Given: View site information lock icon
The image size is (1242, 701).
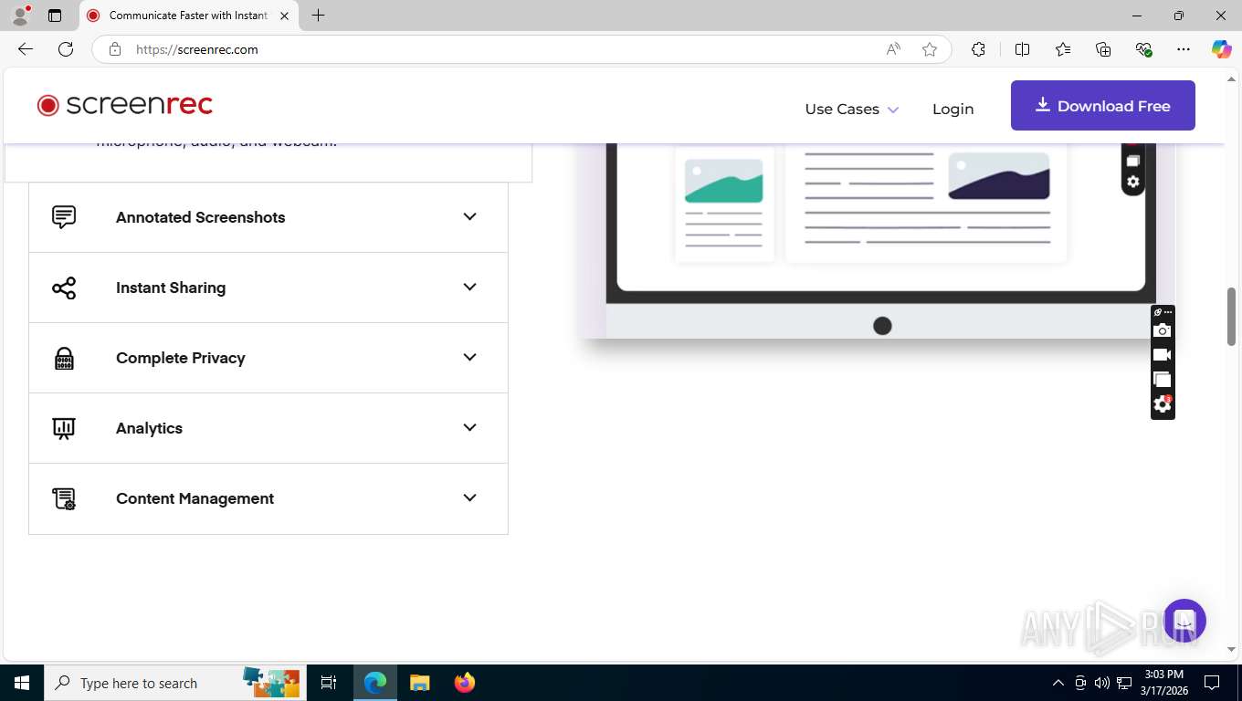Looking at the screenshot, I should [x=115, y=49].
